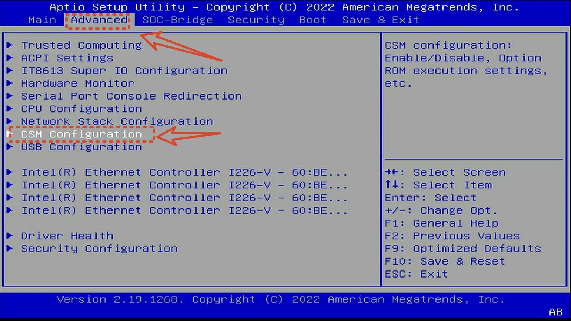The width and height of the screenshot is (571, 321).
Task: Open IT8613 Super IO Configuration
Action: 124,71
